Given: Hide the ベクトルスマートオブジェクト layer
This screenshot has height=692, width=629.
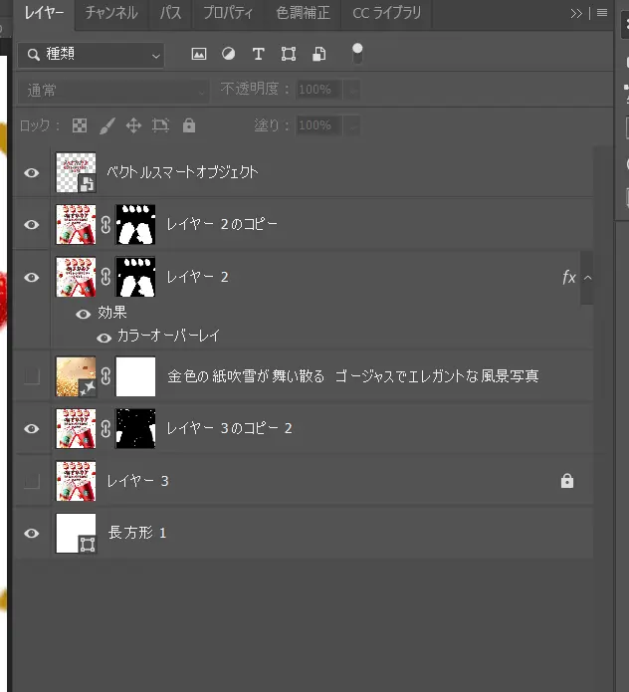Looking at the screenshot, I should coord(32,172).
